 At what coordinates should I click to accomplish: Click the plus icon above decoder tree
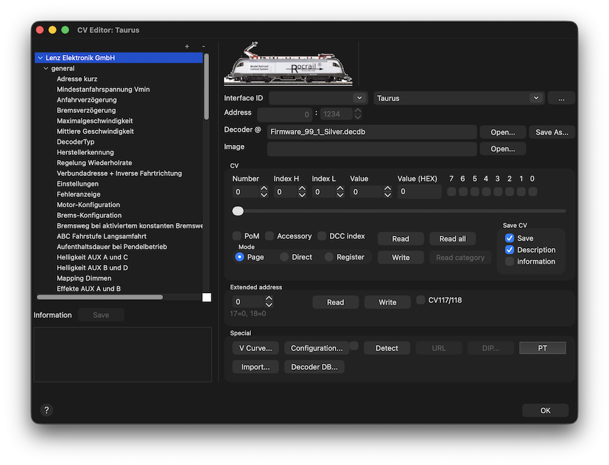coord(187,47)
